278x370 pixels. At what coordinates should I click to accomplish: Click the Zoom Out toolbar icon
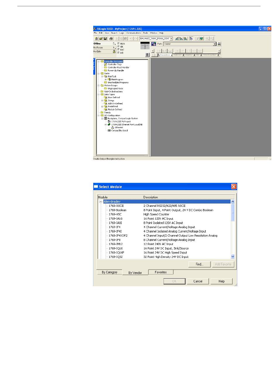[212, 39]
